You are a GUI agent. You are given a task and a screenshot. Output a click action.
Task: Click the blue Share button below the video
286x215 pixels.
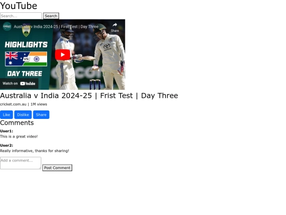coord(41,115)
